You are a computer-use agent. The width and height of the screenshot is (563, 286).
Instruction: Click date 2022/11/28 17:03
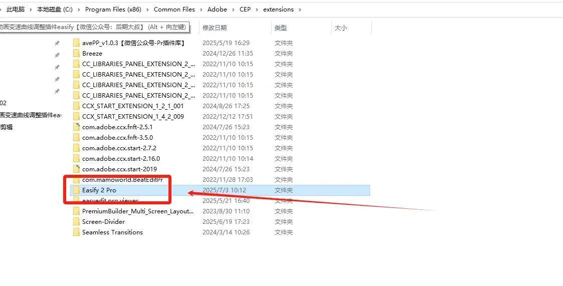228,179
